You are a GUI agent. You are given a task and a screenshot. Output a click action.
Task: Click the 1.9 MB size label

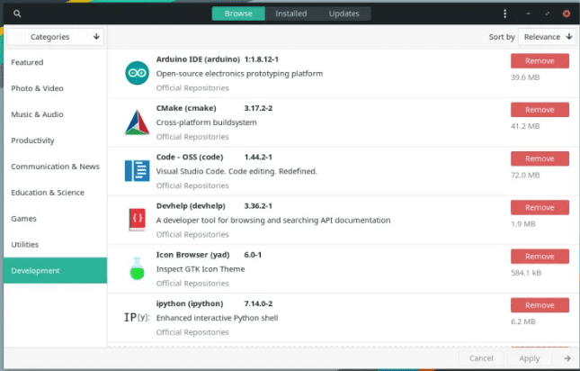click(x=523, y=224)
